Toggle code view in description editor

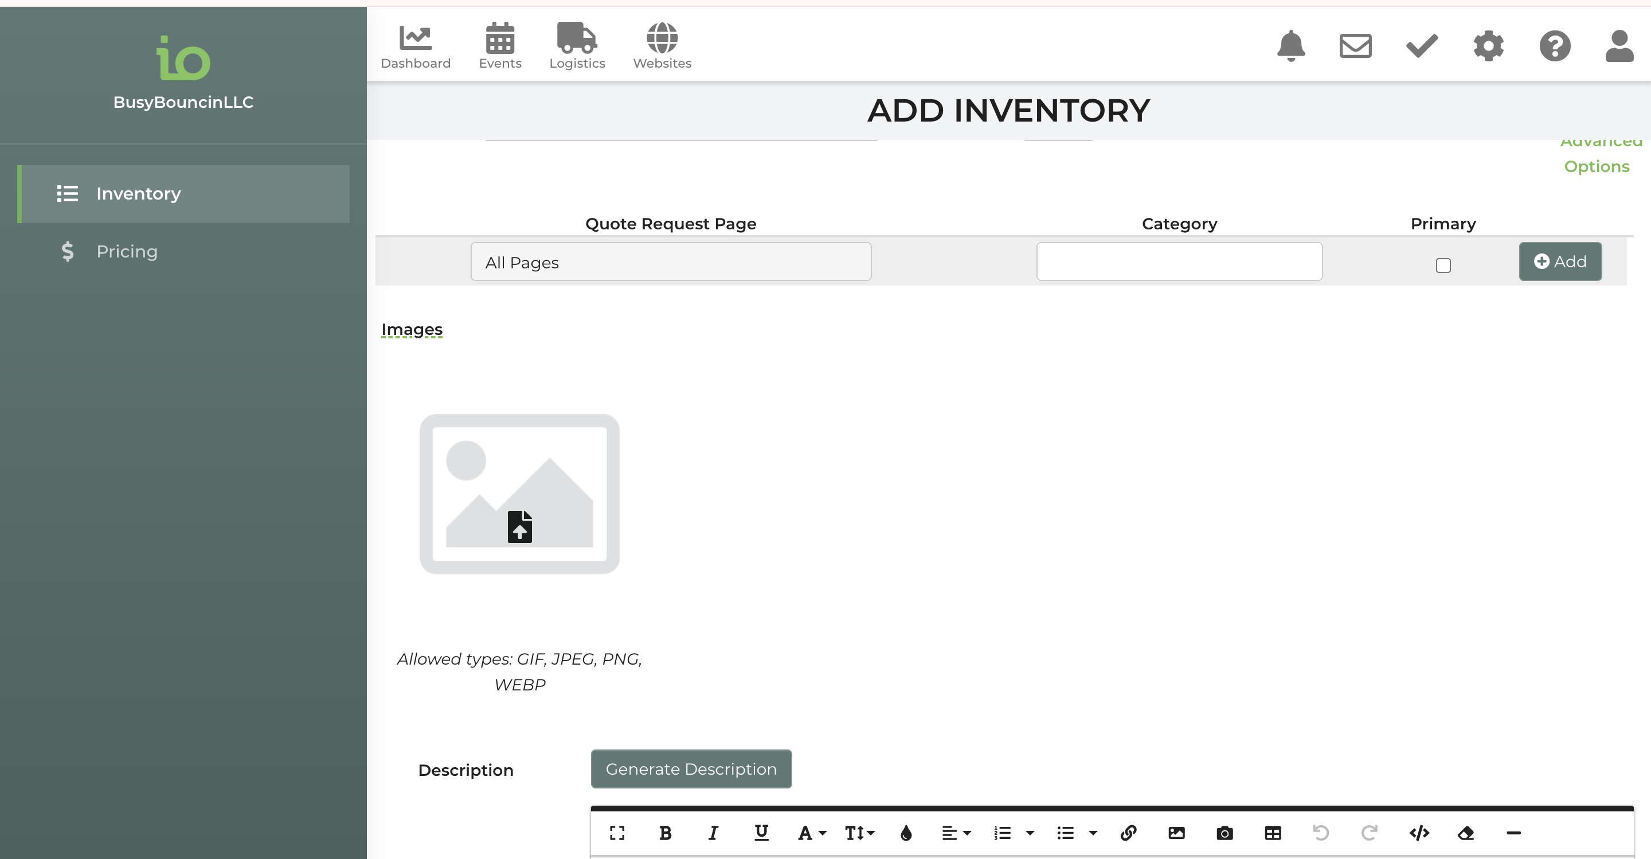(1419, 833)
